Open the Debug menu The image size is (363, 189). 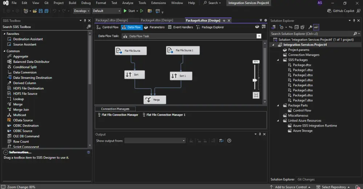(86, 3)
